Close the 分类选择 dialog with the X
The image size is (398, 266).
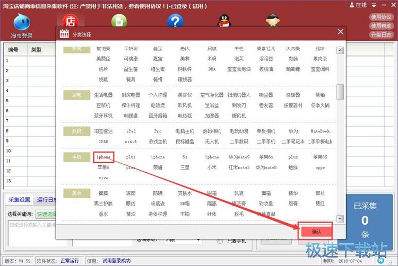pos(341,32)
